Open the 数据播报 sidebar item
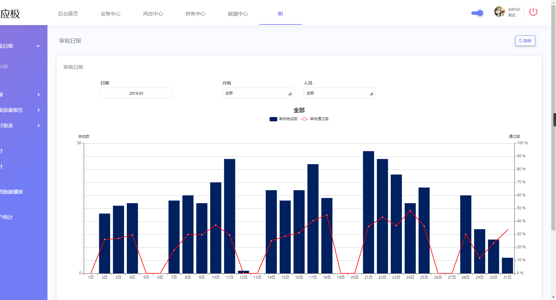Screen dimensions: 556x300 coord(12,192)
